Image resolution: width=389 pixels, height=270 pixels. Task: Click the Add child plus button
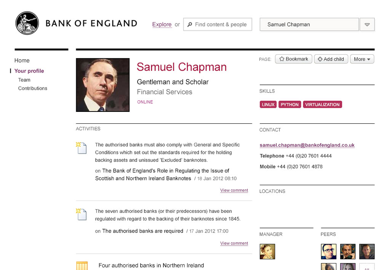[331, 59]
